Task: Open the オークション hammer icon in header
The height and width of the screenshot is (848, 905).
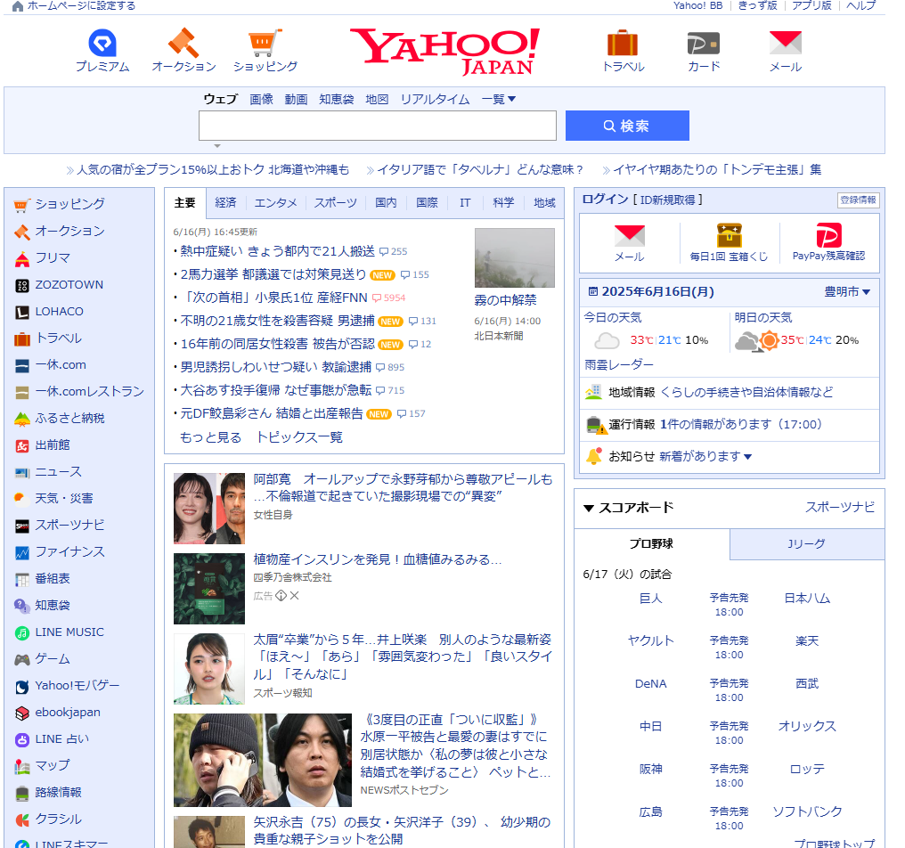Action: (x=183, y=43)
